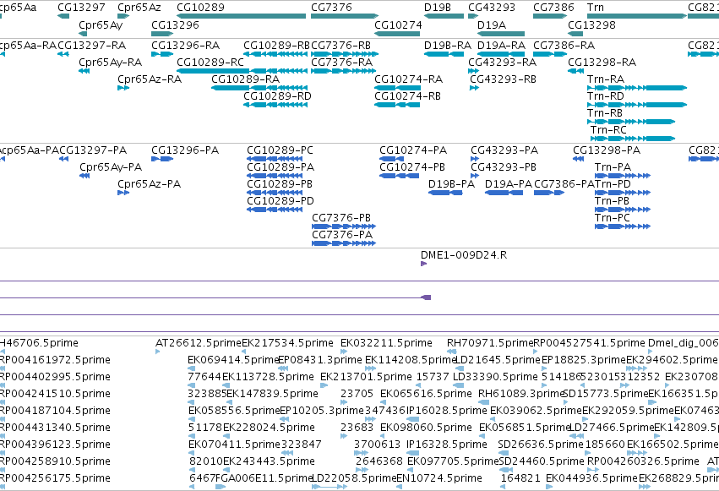Click the CG43293-RA transcript label
The width and height of the screenshot is (719, 491).
click(502, 63)
